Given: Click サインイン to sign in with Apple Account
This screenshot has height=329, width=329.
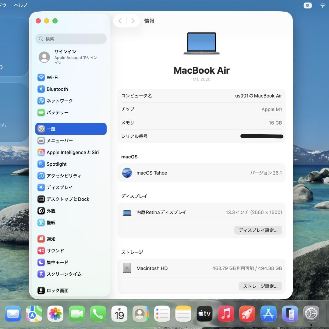Looking at the screenshot, I should [x=65, y=52].
